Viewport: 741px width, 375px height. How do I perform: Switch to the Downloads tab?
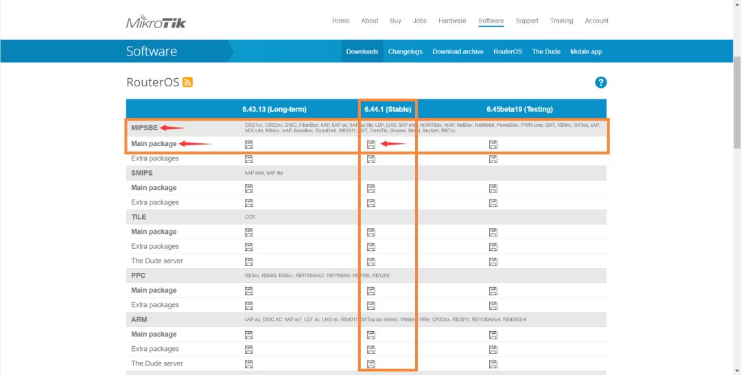362,51
